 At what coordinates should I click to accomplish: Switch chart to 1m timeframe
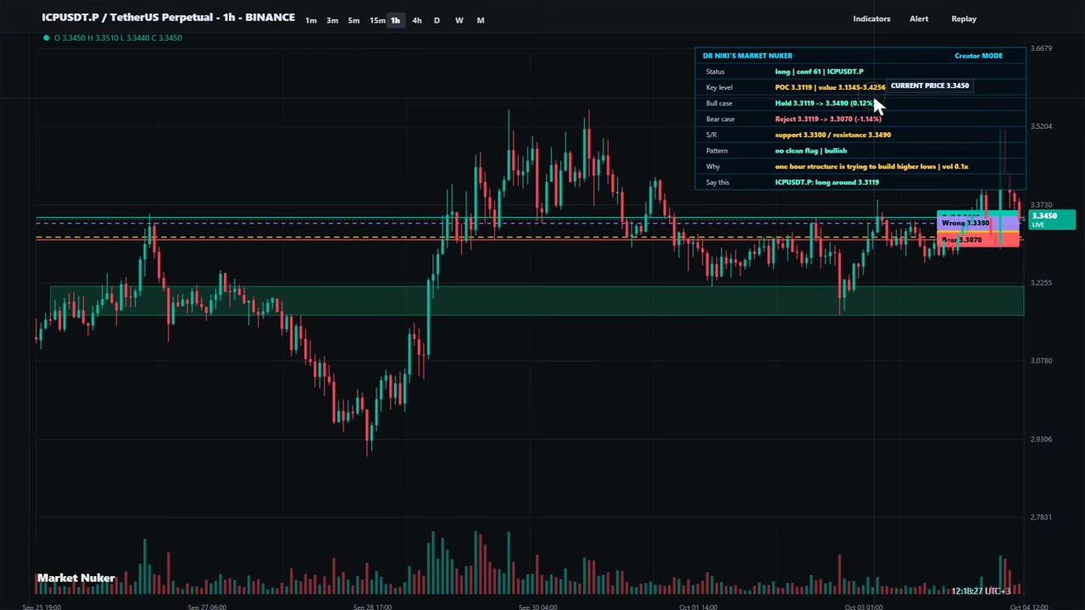(x=311, y=20)
